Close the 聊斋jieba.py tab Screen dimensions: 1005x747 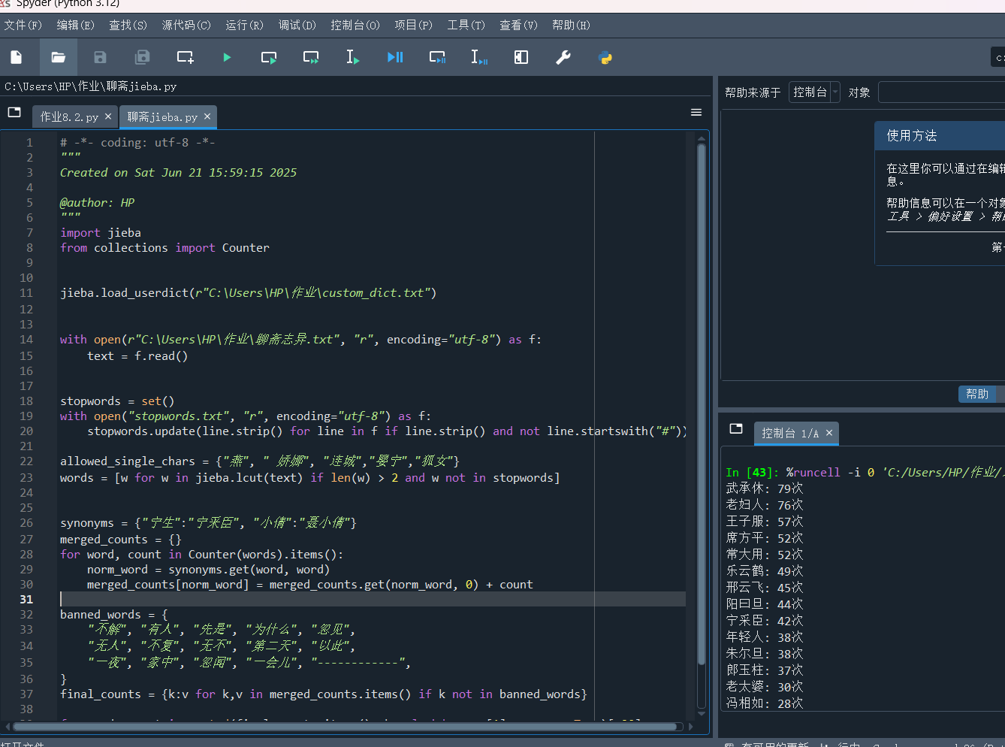[x=207, y=116]
